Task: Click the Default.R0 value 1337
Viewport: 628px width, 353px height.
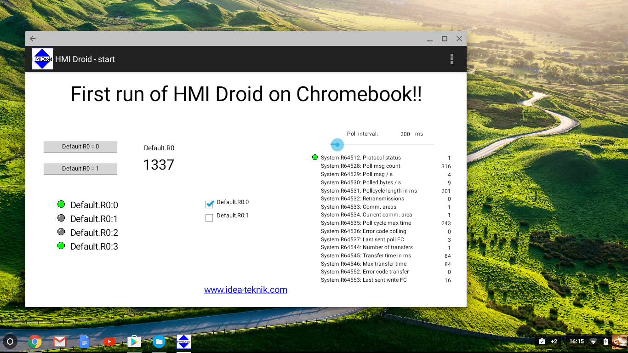Action: 159,165
